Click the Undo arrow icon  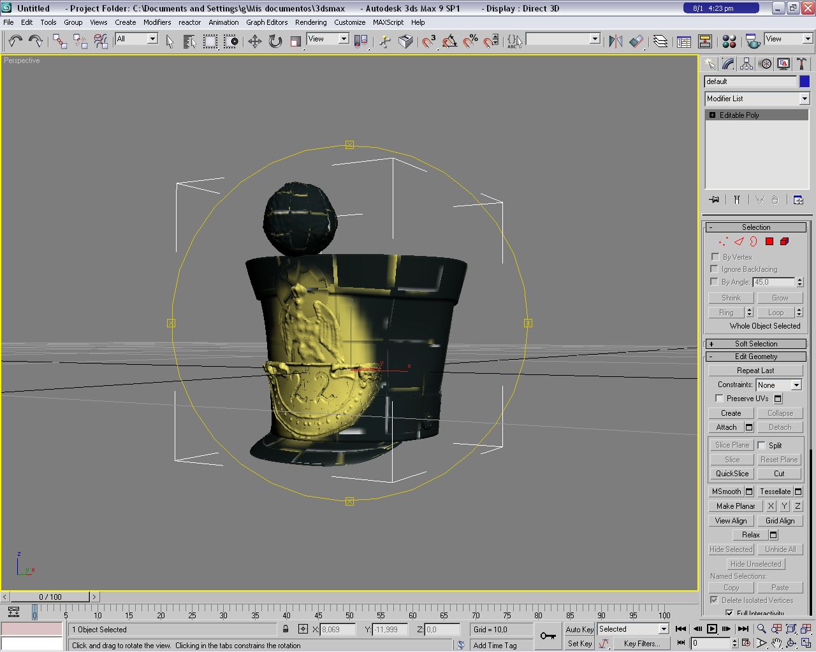tap(15, 41)
